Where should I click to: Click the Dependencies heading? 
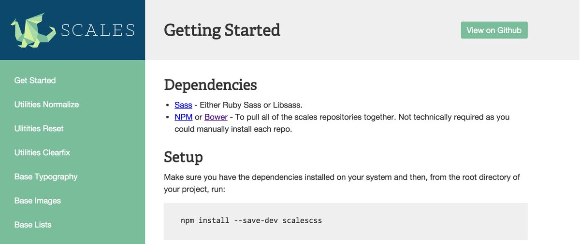click(x=210, y=85)
